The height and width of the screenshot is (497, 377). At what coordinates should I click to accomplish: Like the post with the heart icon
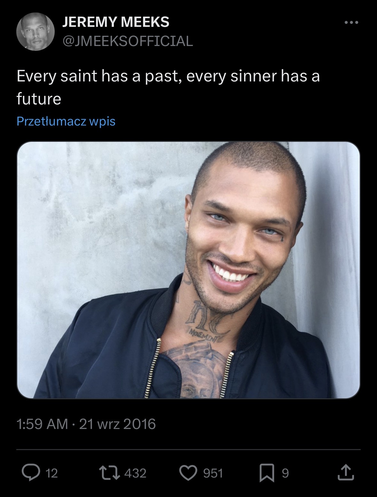point(189,473)
